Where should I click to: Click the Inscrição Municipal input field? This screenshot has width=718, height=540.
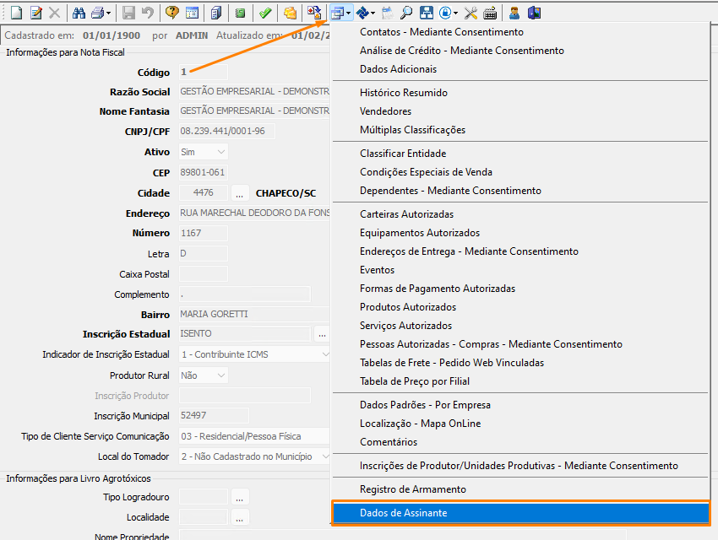pos(213,415)
